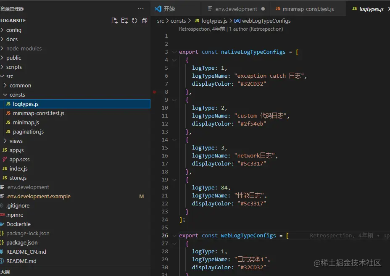The width and height of the screenshot is (390, 276).
Task: Click the "#5c3317" color value on line 17
Action: 252,164
